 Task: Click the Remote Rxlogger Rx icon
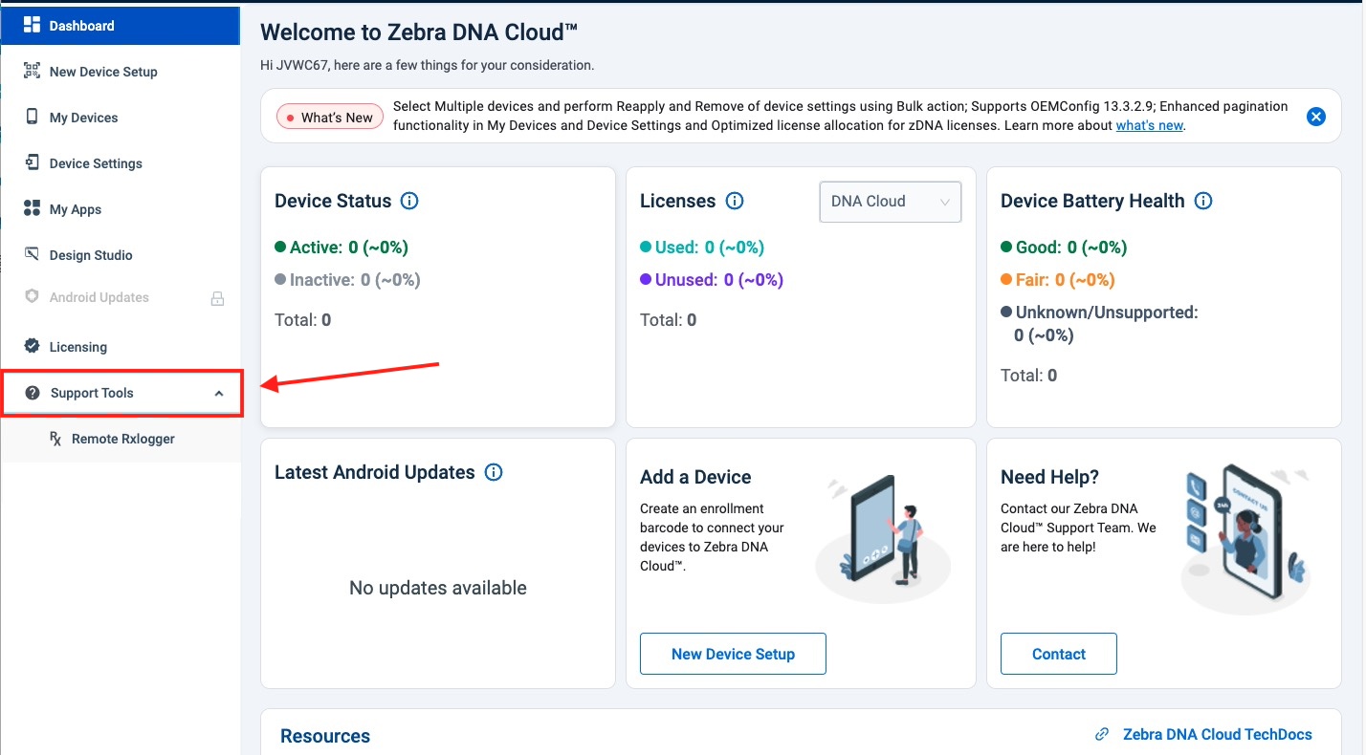pos(55,439)
